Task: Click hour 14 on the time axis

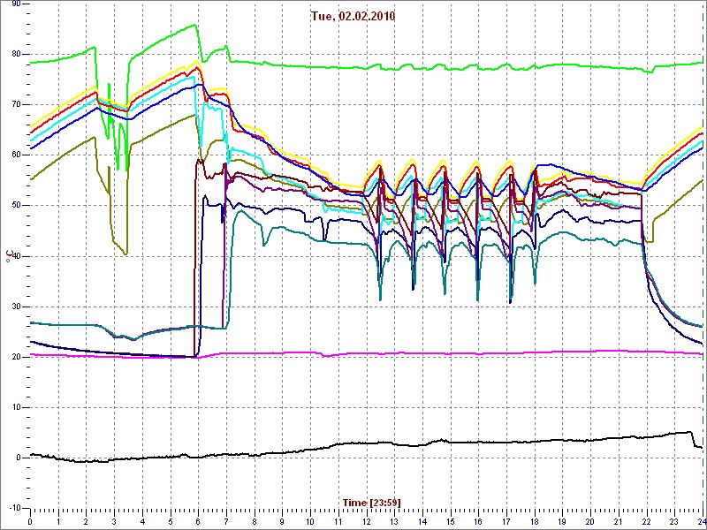Action: pyautogui.click(x=422, y=520)
